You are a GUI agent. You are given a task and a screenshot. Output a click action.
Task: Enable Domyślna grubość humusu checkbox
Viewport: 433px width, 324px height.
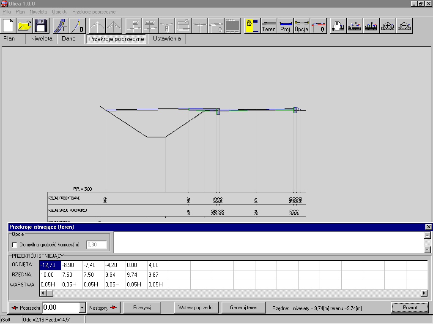tap(15, 245)
